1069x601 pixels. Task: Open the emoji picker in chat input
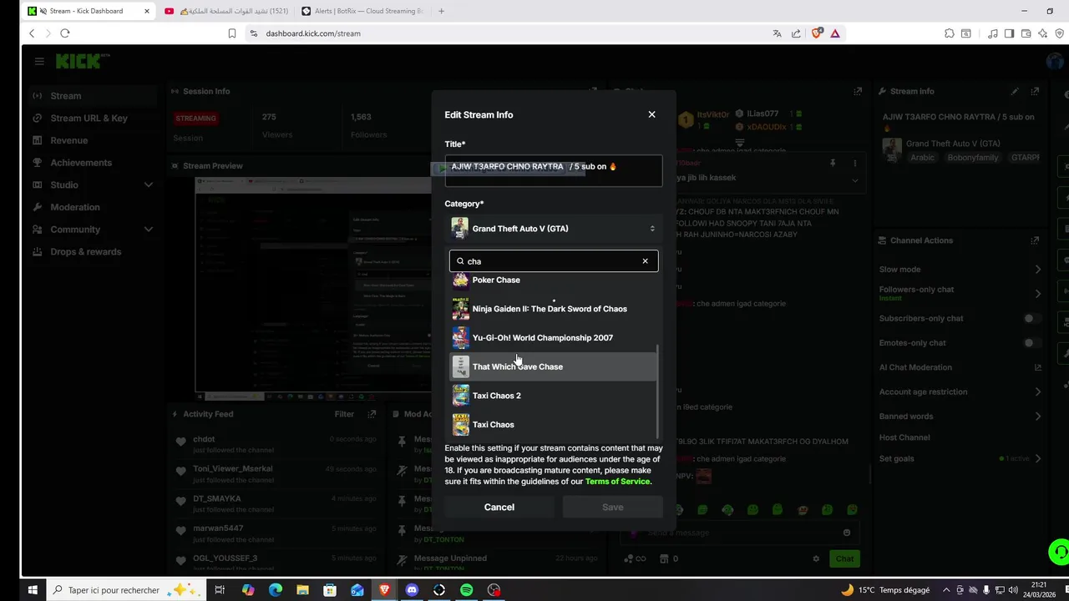[x=847, y=533]
